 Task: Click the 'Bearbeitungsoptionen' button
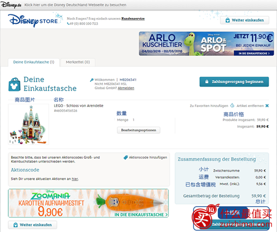point(138,130)
